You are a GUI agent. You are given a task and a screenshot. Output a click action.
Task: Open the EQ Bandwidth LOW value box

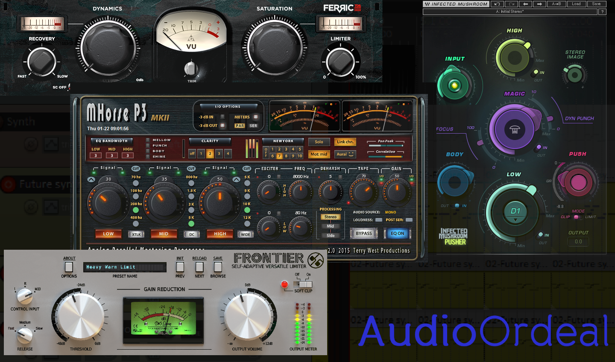click(96, 155)
